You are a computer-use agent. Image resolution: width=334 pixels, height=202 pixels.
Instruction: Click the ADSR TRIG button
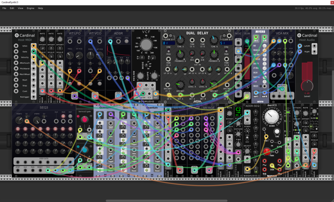pos(127,41)
